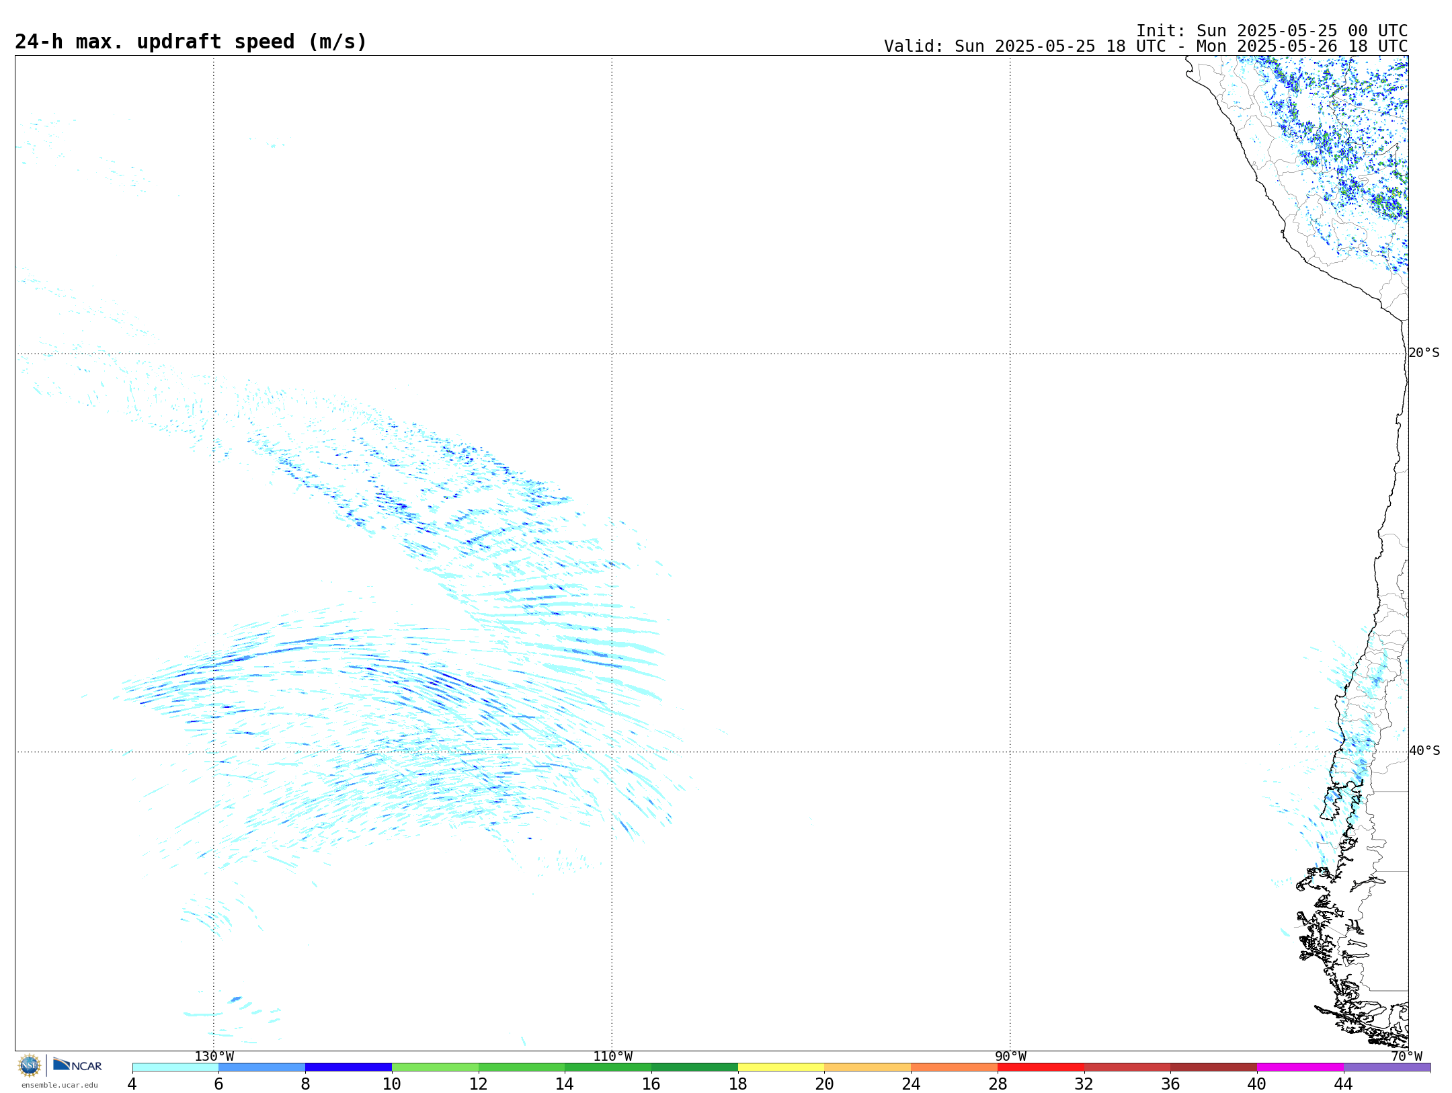Open the ensemble.ucar.edu text link
1452x1093 pixels.
(59, 1085)
